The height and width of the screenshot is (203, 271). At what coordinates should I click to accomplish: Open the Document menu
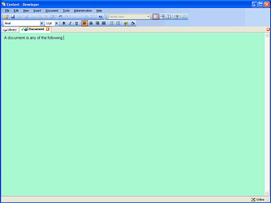pos(52,11)
